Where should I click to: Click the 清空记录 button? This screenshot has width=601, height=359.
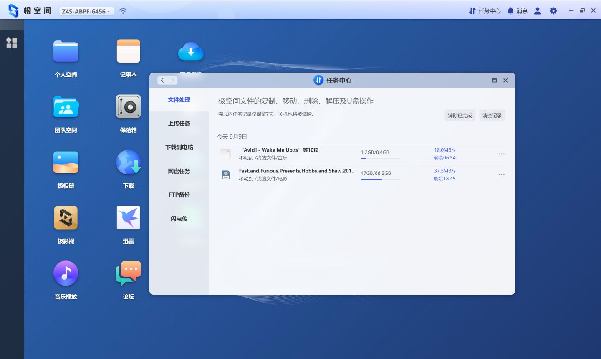coord(492,115)
